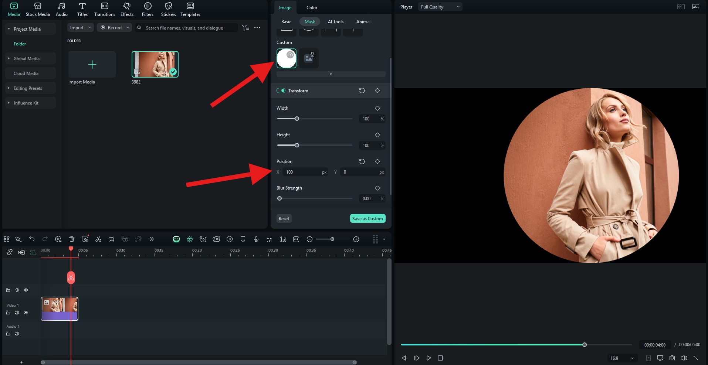Open the Effects tab

click(x=127, y=10)
